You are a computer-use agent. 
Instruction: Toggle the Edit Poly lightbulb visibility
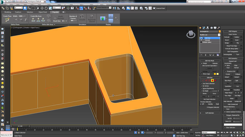[201, 38]
